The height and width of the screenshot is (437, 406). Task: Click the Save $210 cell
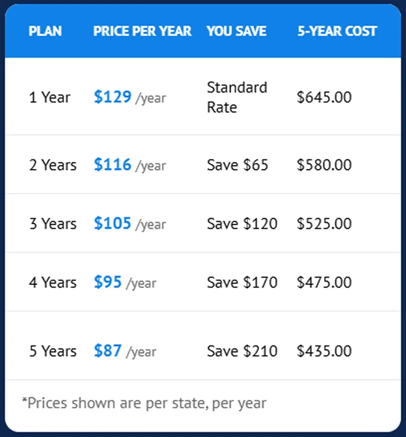(x=242, y=351)
